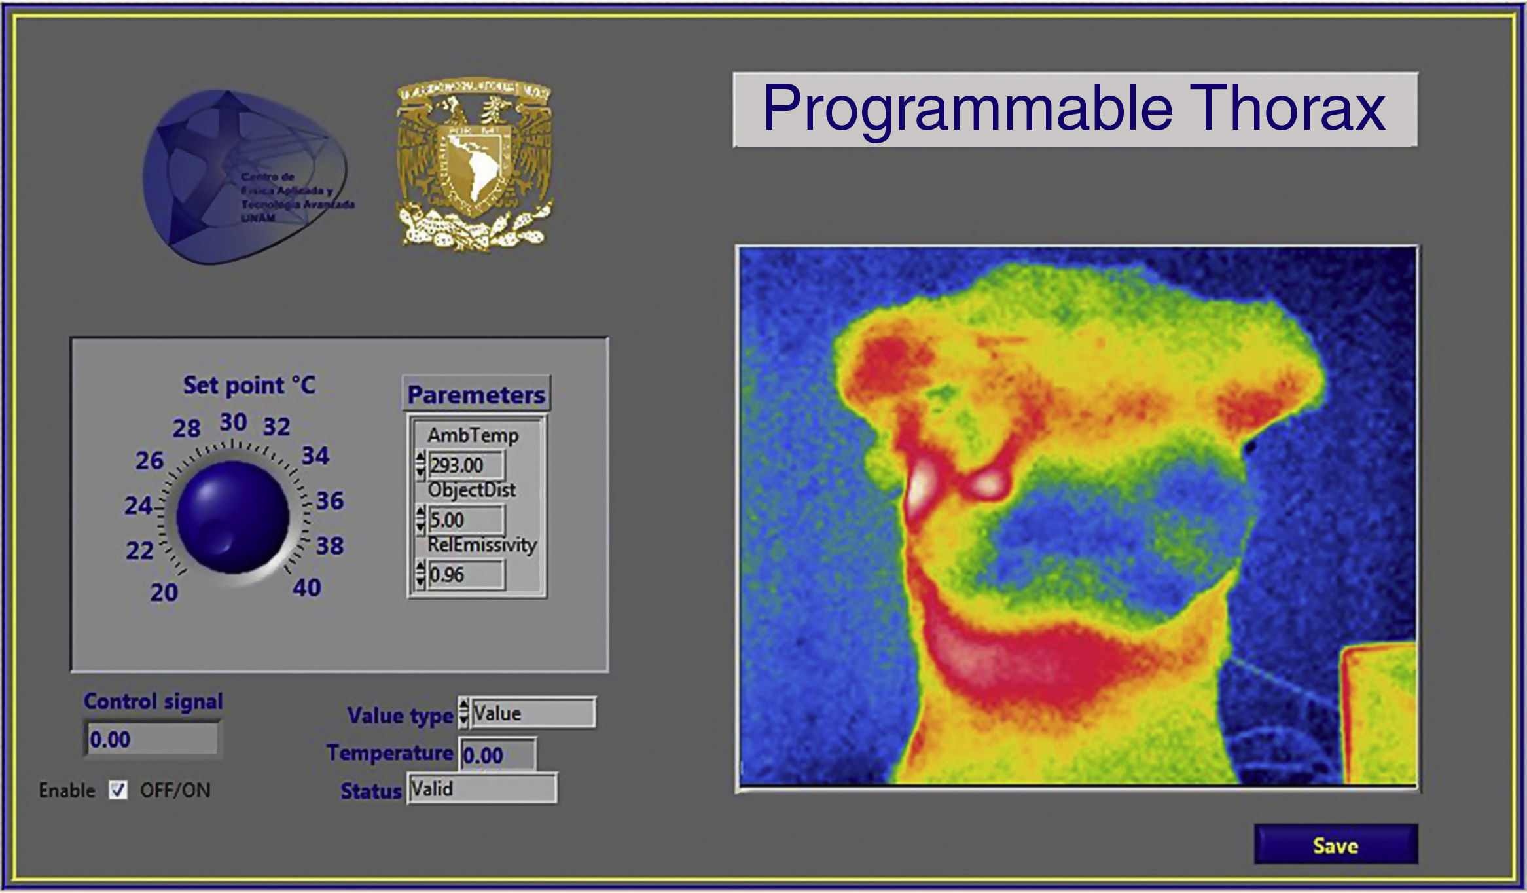Click the ObjectDist value field 5.00
1527x893 pixels.
tap(465, 520)
